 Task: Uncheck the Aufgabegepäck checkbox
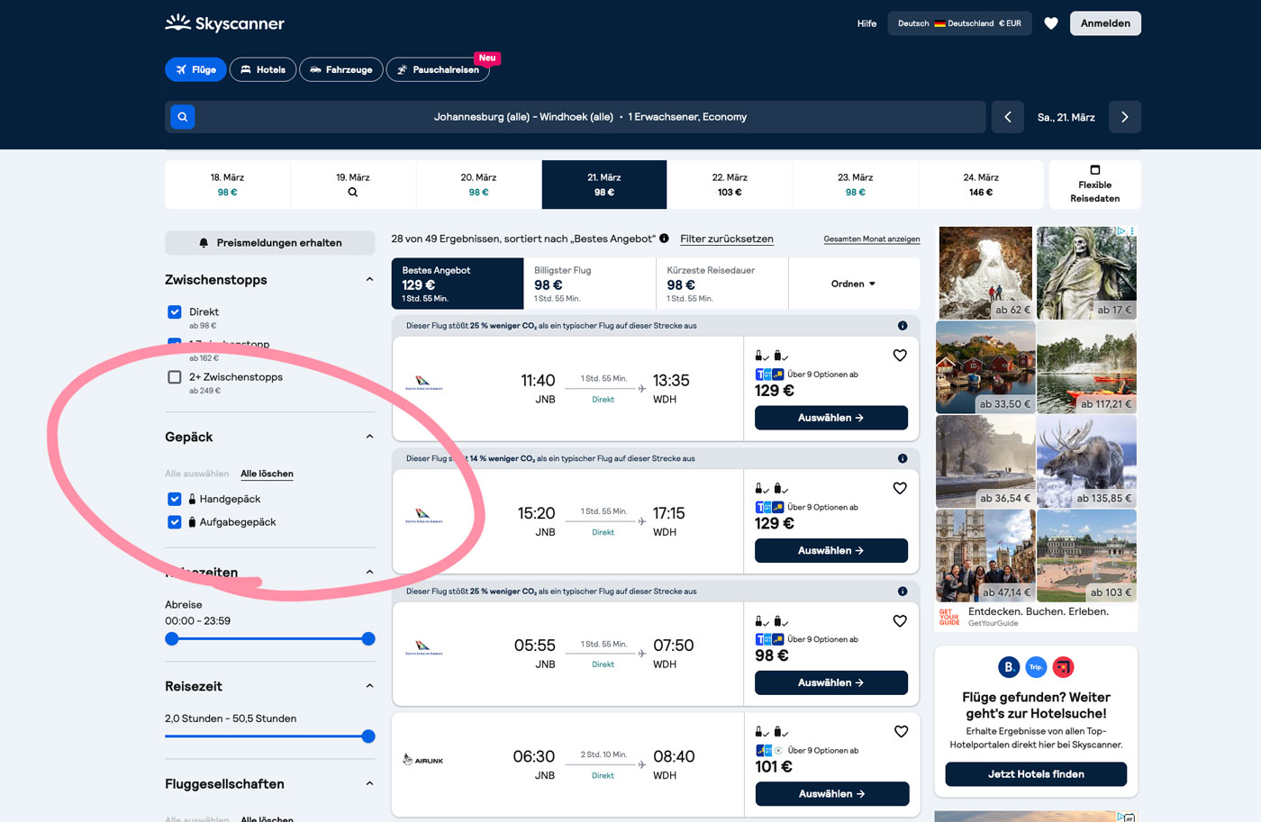pos(175,522)
